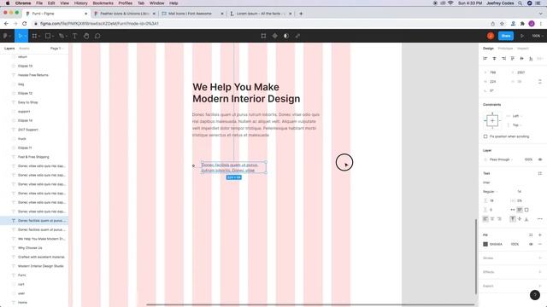Set text align center

[492, 219]
